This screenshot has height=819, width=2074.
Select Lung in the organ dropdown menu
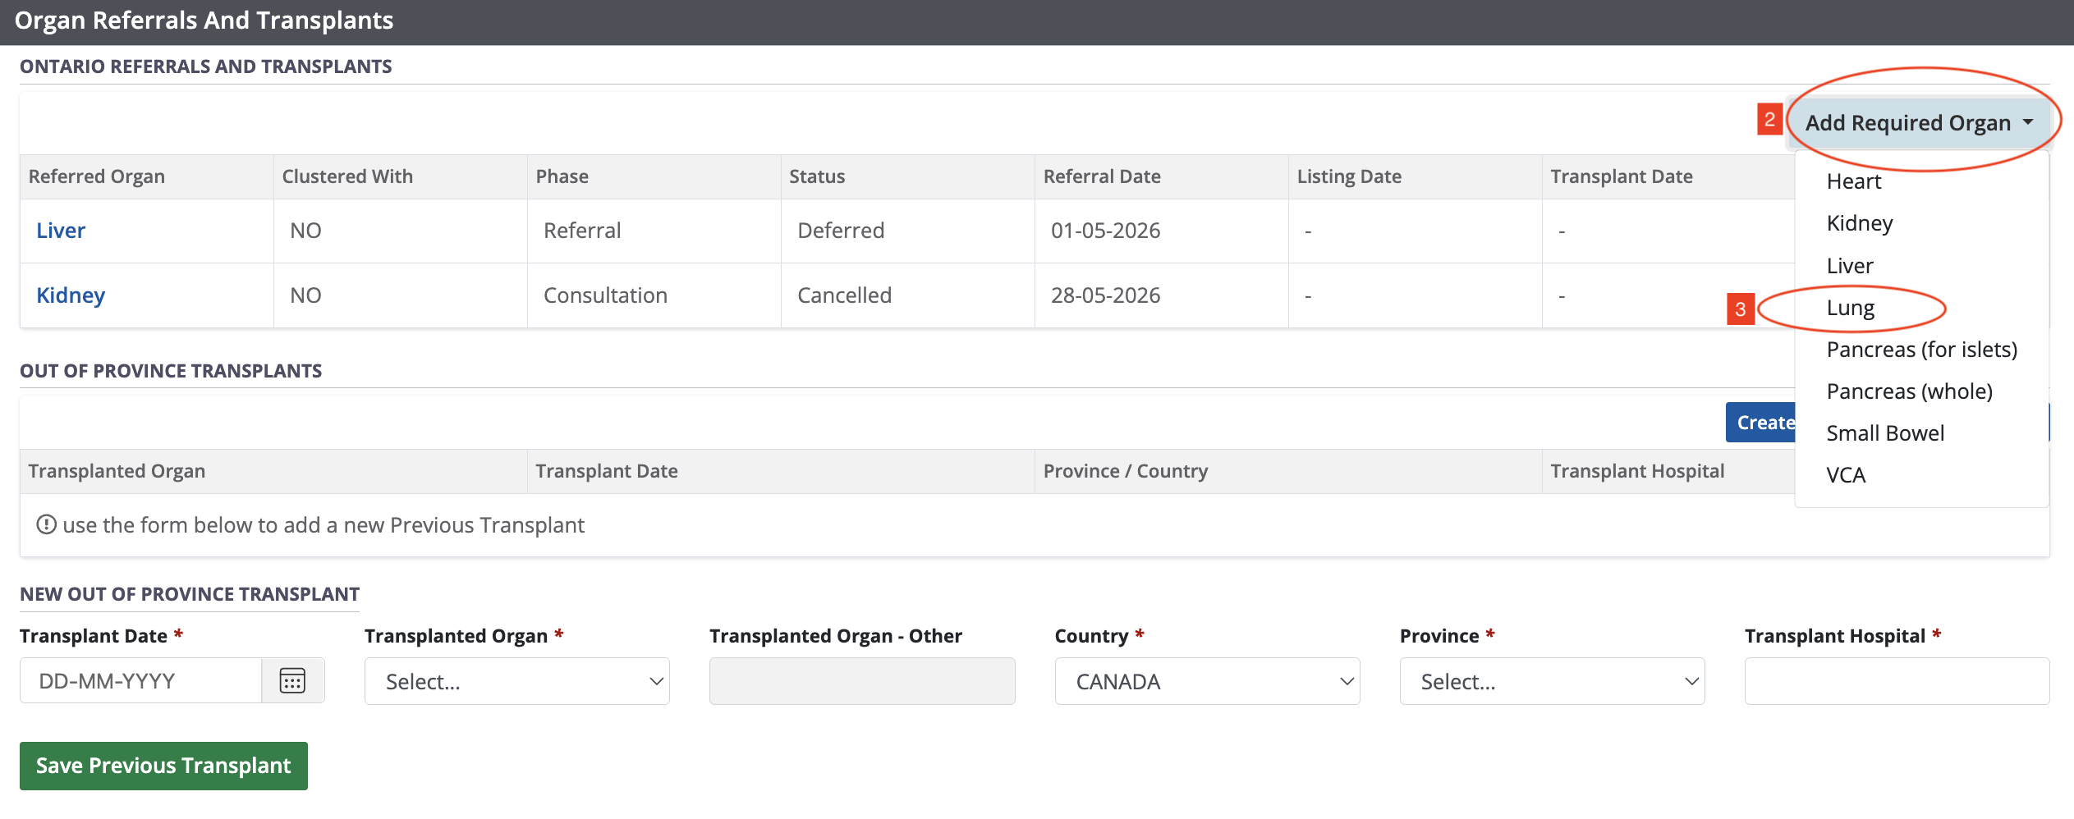pos(1851,308)
